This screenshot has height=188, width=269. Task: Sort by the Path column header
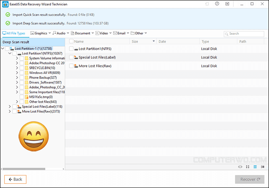(x=243, y=42)
